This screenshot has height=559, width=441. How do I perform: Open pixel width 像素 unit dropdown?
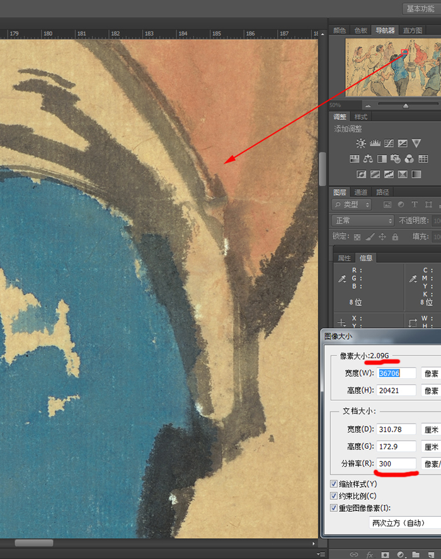[431, 373]
